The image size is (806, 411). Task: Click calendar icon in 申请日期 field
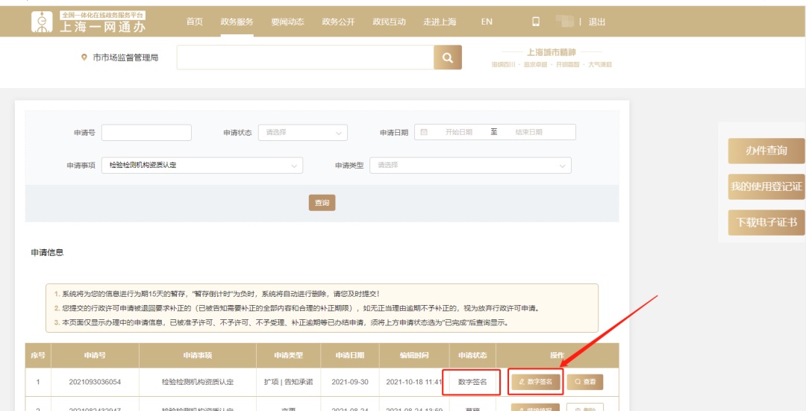(x=424, y=132)
